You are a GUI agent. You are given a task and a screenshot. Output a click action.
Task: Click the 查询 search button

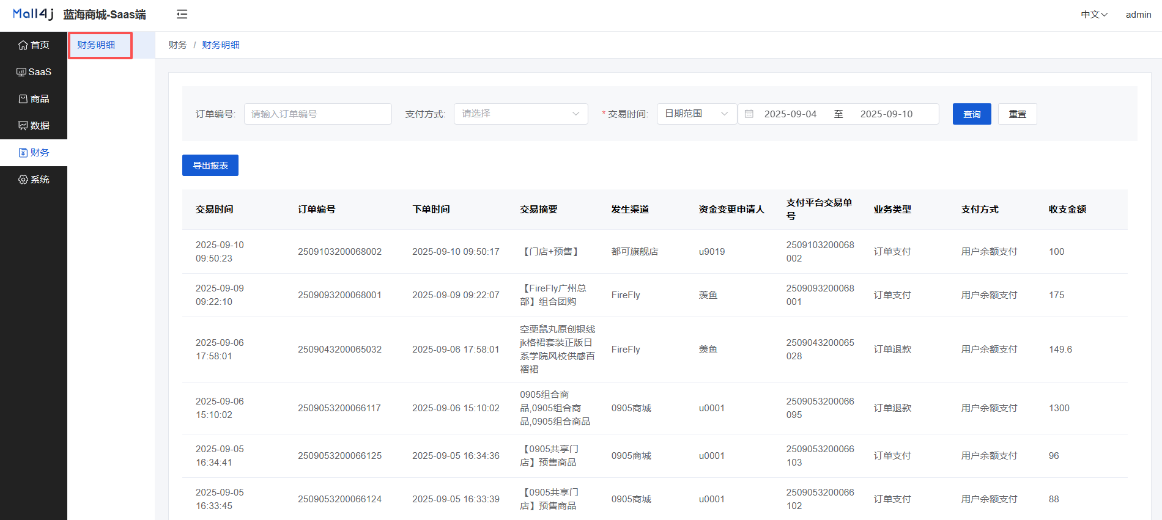(972, 114)
